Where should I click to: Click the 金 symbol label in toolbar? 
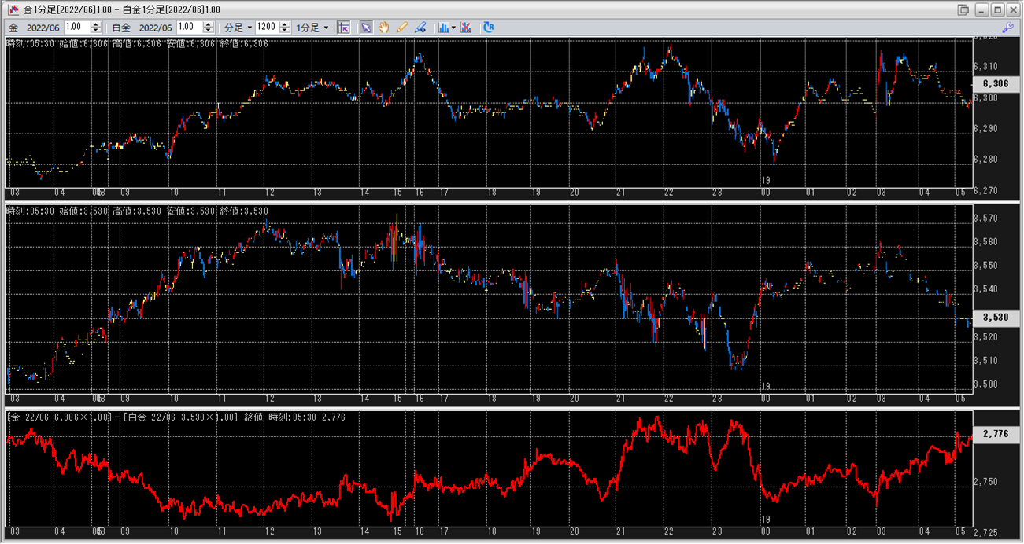click(x=13, y=27)
